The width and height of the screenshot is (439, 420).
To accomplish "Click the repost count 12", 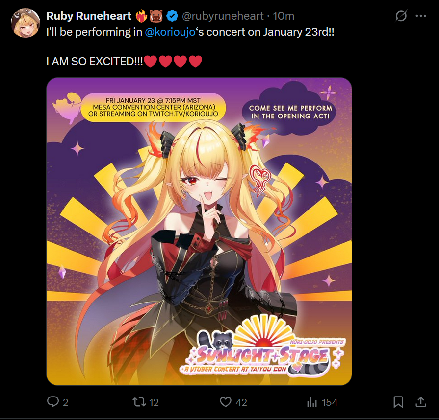I will point(154,402).
